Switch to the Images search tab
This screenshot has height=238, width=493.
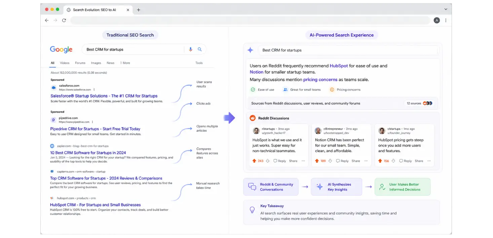click(96, 63)
